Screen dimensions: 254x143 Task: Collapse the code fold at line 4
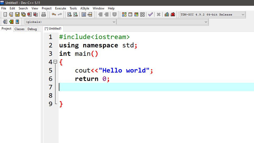(x=55, y=62)
